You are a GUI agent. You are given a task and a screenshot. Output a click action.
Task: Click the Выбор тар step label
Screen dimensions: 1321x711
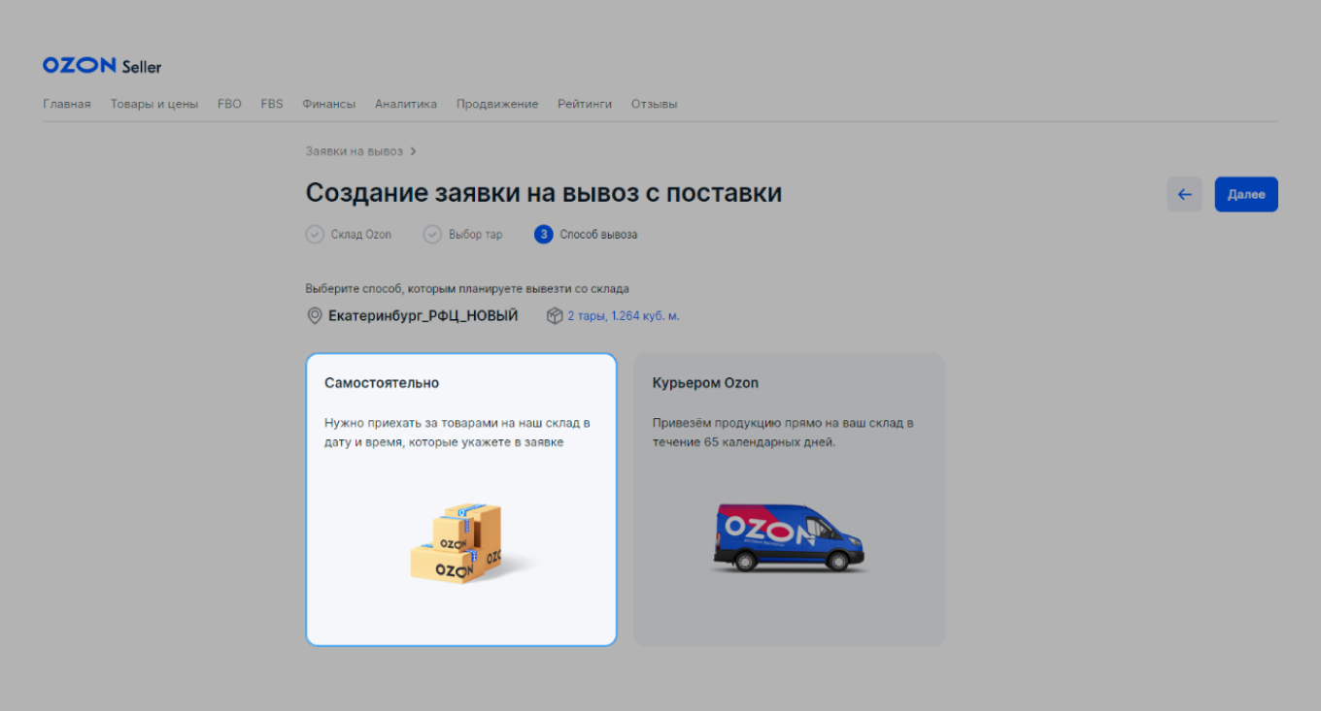pyautogui.click(x=476, y=235)
